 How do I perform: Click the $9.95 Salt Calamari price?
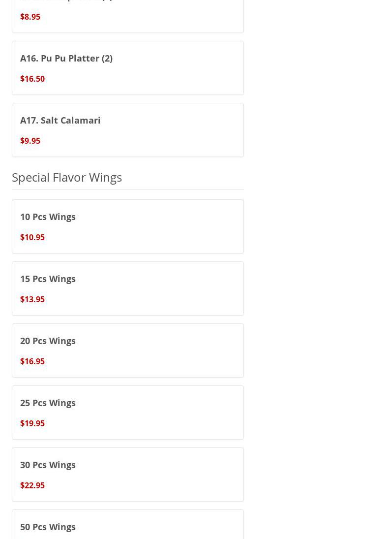(30, 141)
